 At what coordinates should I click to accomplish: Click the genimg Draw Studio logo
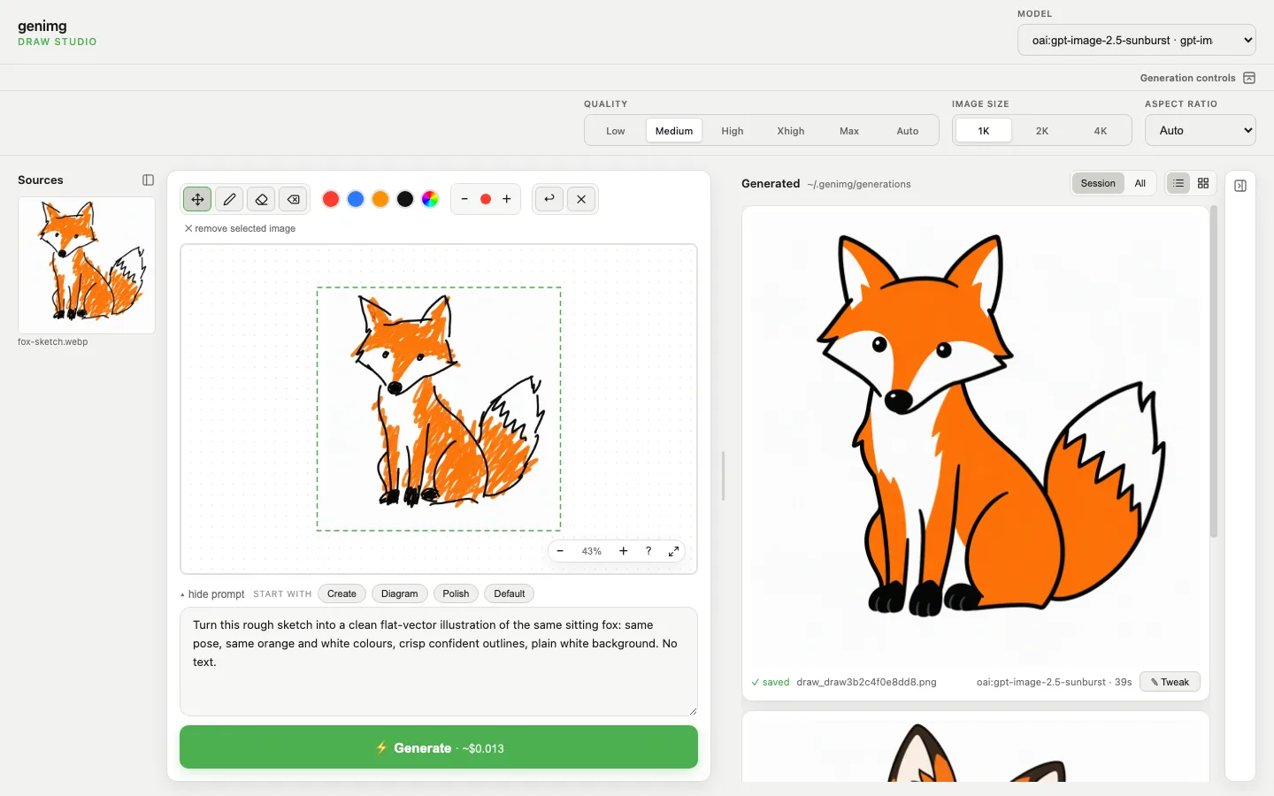coord(57,33)
